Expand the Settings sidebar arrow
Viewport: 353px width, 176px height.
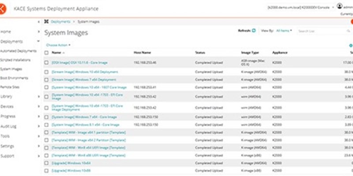coord(39,146)
